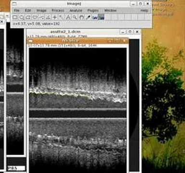Open the Analyze menu
This screenshot has height=173, width=185.
coord(76,11)
